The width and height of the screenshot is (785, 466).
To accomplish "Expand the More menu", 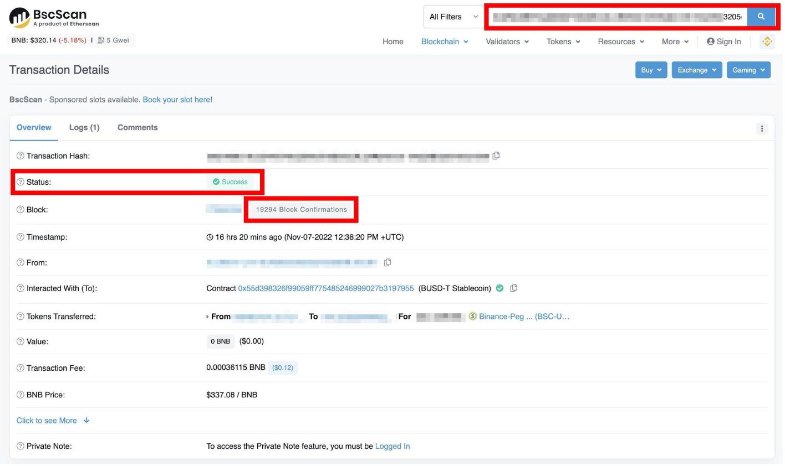I will coord(676,42).
